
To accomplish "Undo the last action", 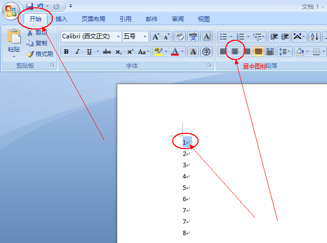I will [x=40, y=6].
